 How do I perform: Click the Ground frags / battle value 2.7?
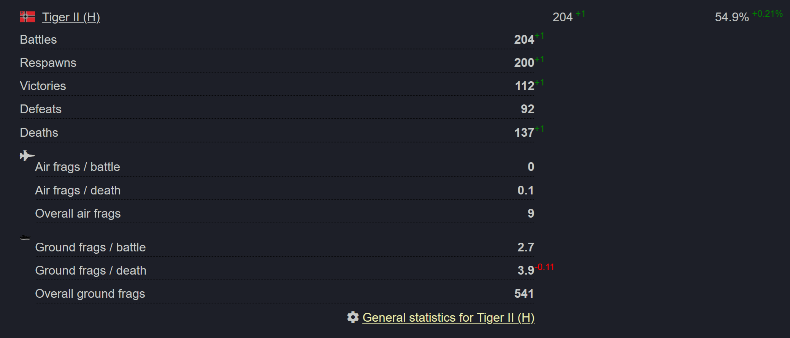(525, 247)
